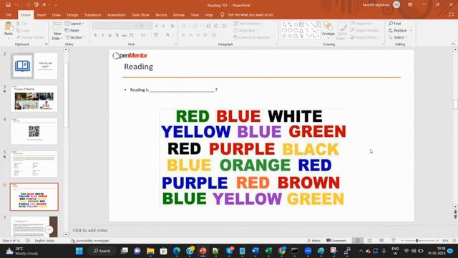
Task: Adjust the zoom slider
Action: click(416, 241)
